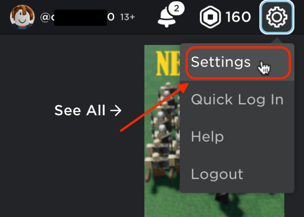Click the yellow title text on thumbnail
304x217 pixels.
(x=168, y=63)
